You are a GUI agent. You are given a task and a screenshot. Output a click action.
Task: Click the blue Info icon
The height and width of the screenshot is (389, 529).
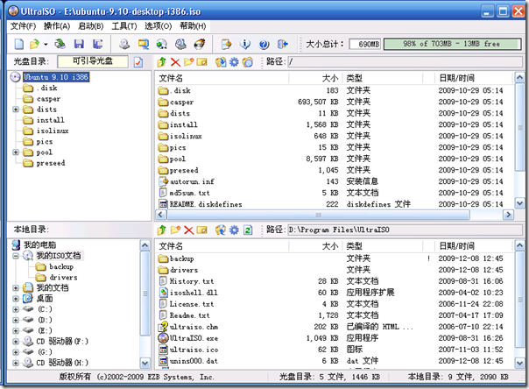tap(245, 44)
